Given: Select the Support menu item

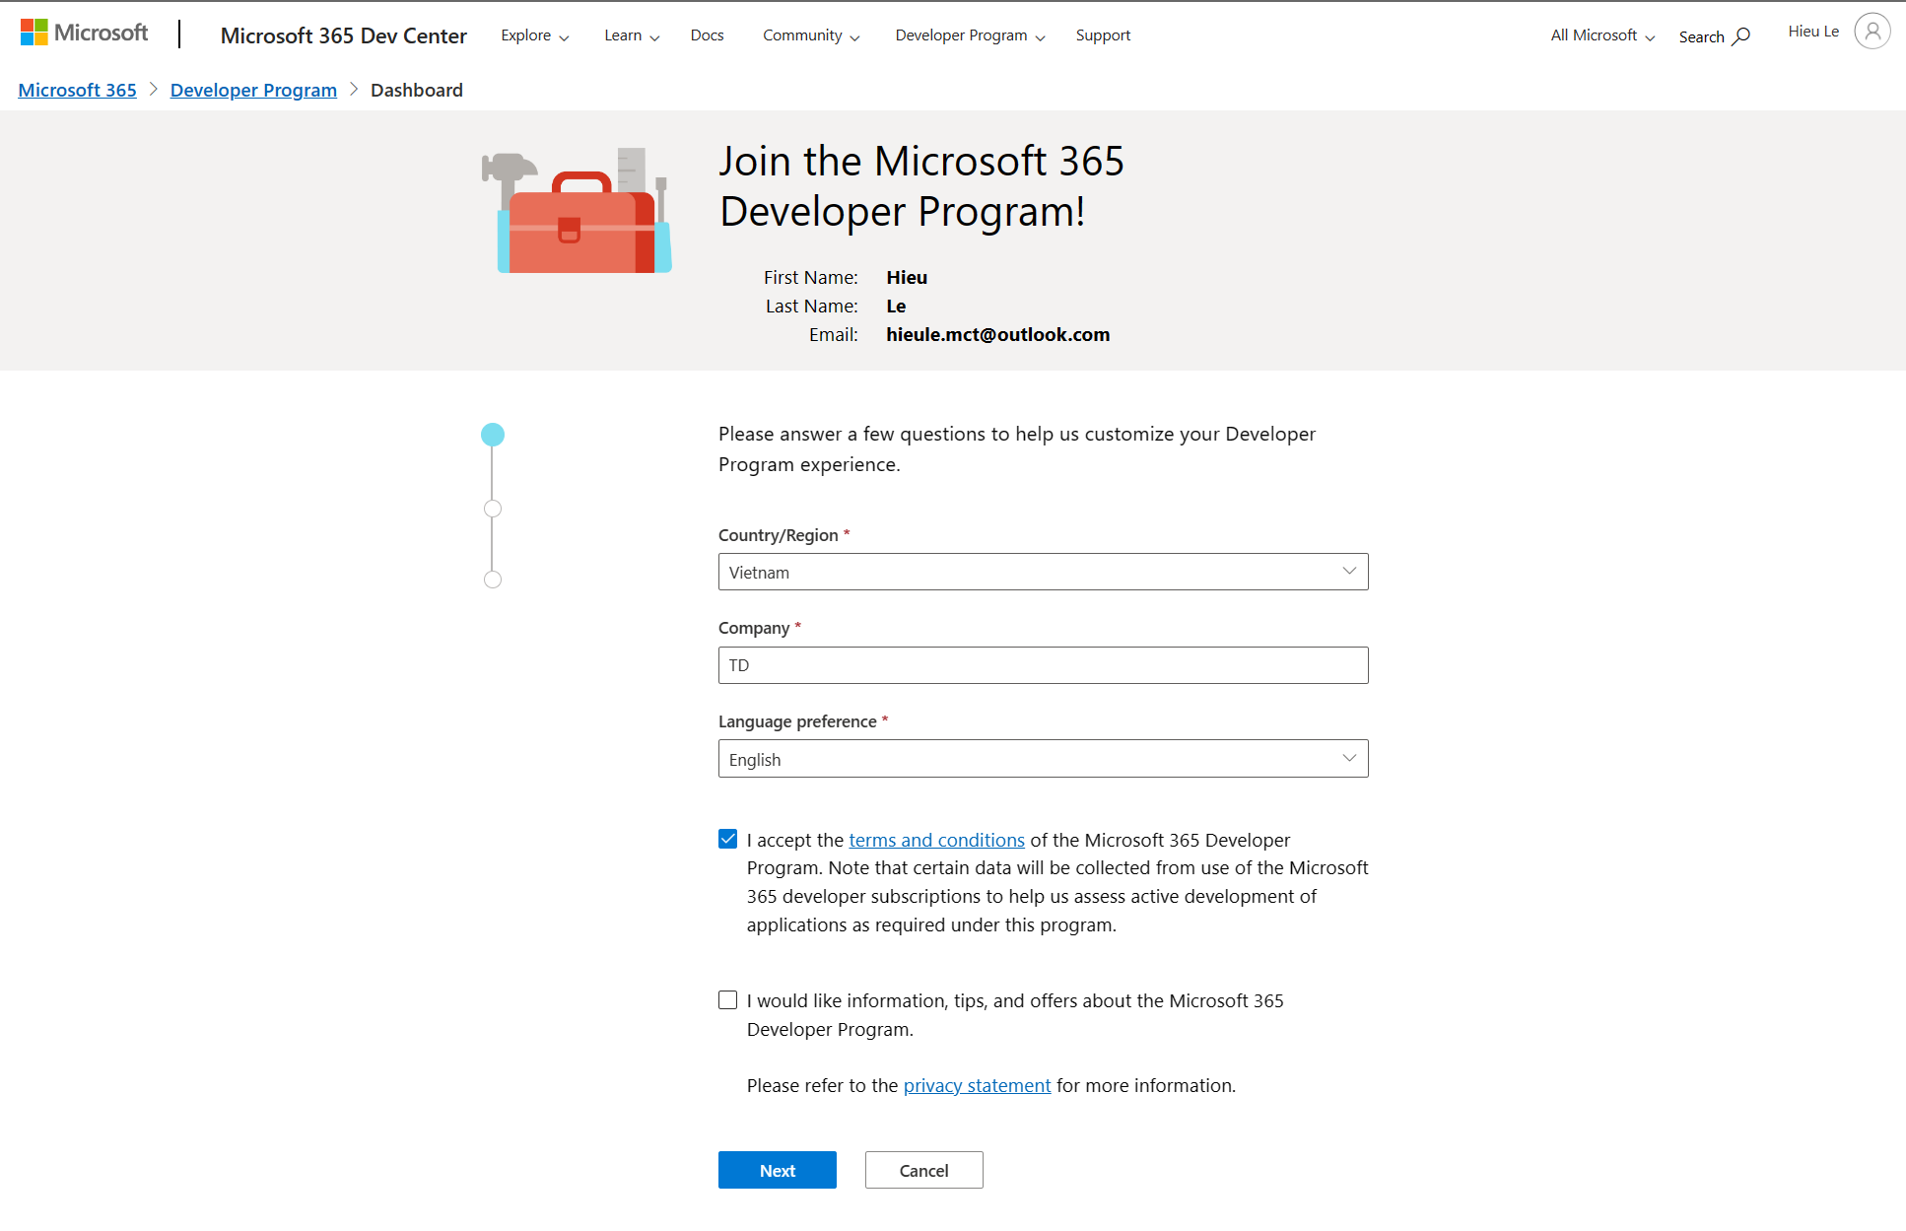Looking at the screenshot, I should [x=1103, y=34].
